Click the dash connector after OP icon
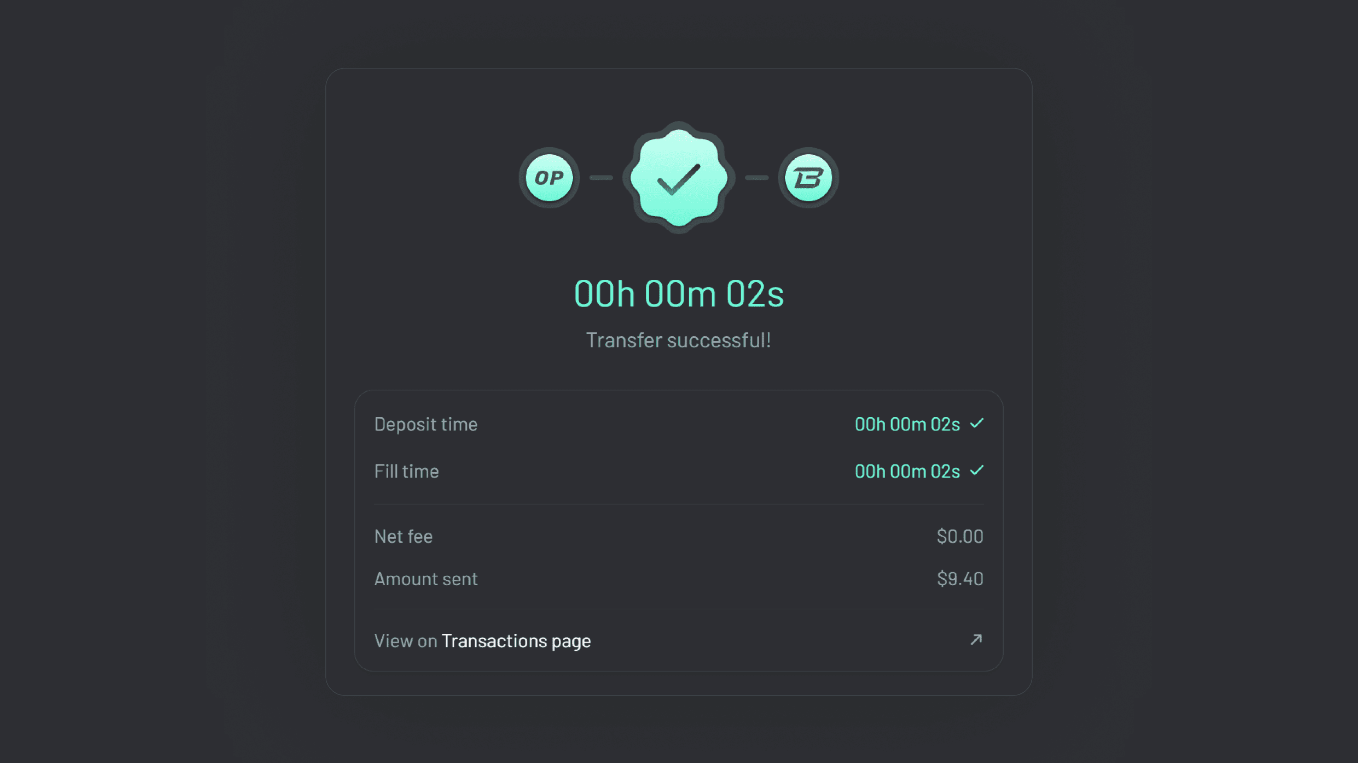Screen dimensions: 1358x763 (601, 178)
